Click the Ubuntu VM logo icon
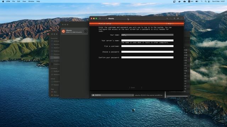Screen dimensions: 227x127 click(63, 31)
